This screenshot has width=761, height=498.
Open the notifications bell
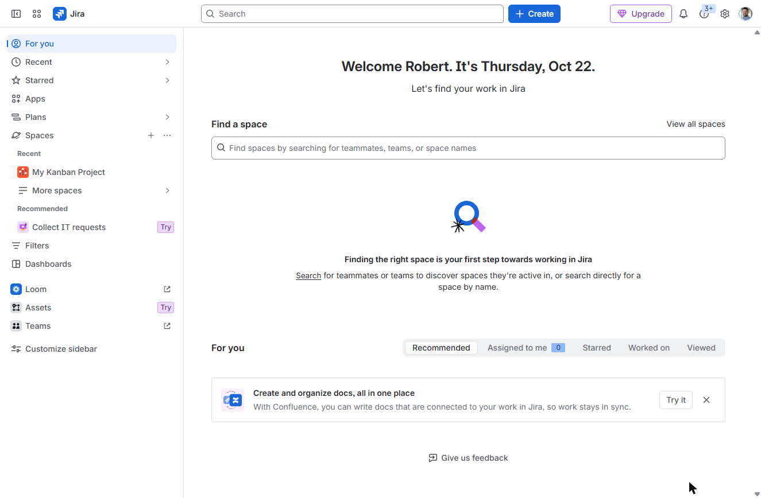[x=683, y=14]
